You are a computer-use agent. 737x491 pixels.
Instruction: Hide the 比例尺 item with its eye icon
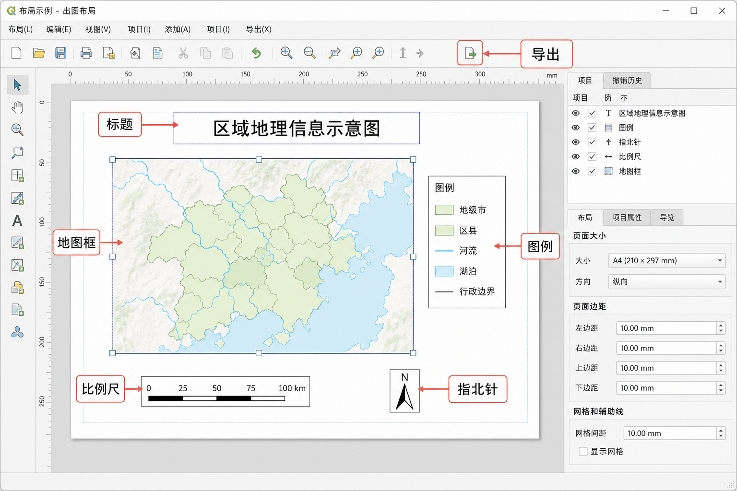click(576, 156)
